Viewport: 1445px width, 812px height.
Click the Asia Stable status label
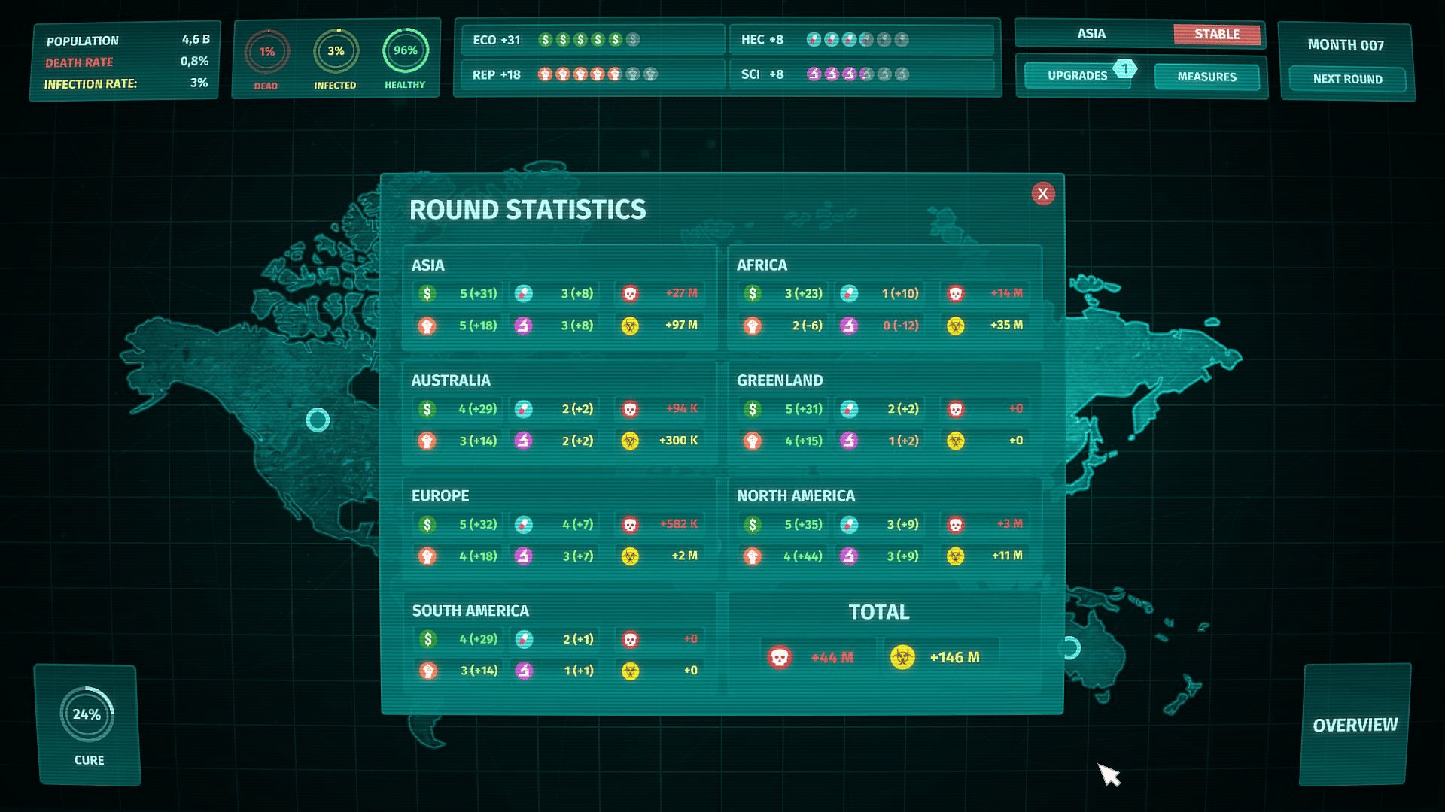pos(1216,34)
